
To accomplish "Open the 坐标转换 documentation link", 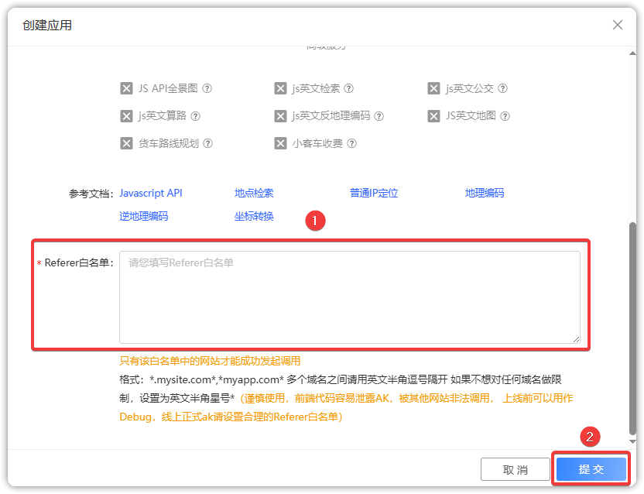I will coord(254,216).
